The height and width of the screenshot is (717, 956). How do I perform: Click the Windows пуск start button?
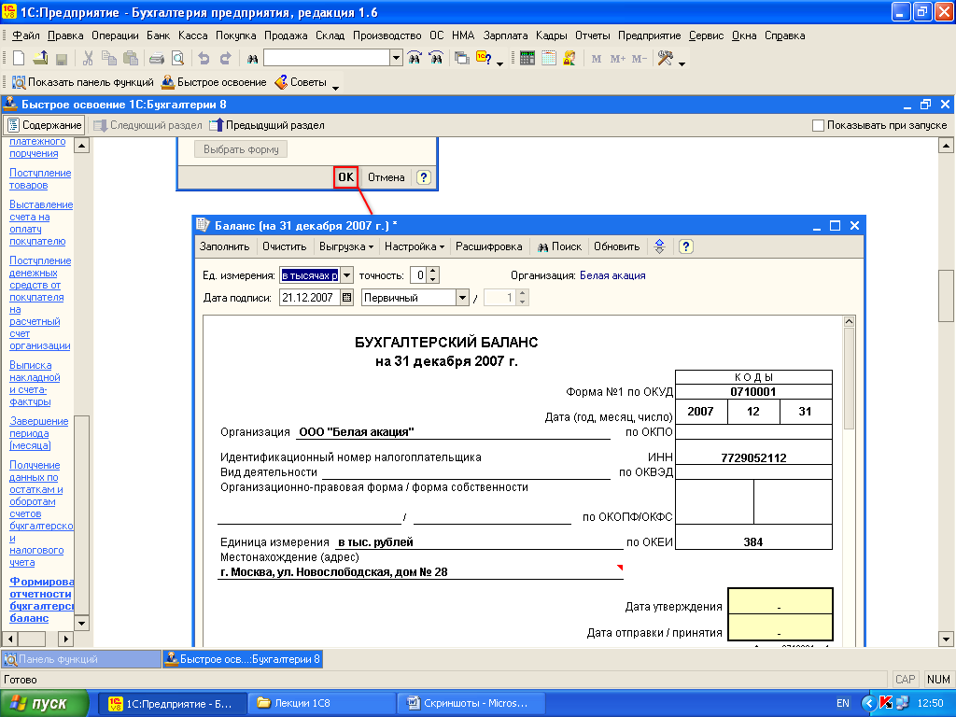(x=44, y=704)
